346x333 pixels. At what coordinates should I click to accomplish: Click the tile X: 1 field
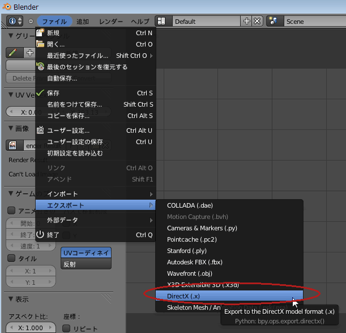click(x=31, y=271)
